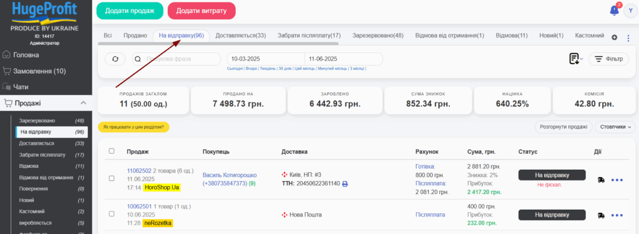This screenshot has width=639, height=234.
Task: Toggle the select-all checkbox in table header
Action: (x=112, y=151)
